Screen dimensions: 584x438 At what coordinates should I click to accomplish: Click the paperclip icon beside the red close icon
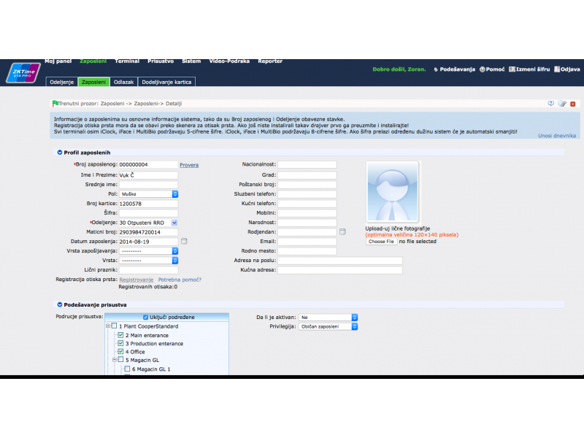click(562, 104)
